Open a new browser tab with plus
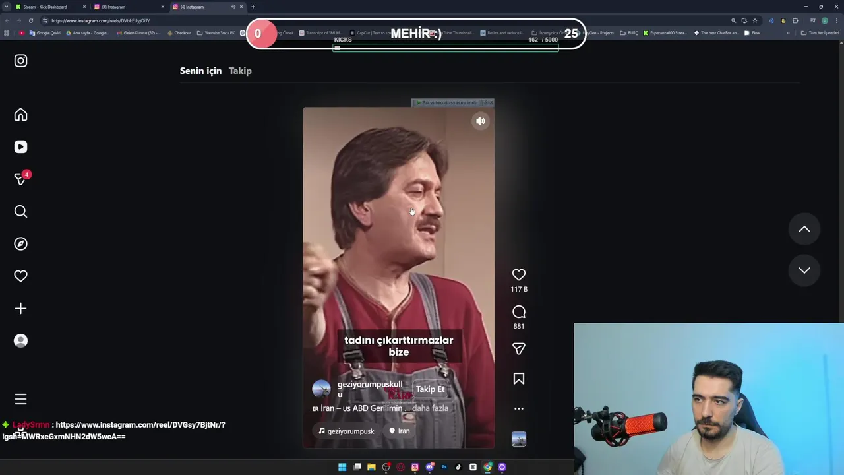This screenshot has width=844, height=475. [253, 7]
